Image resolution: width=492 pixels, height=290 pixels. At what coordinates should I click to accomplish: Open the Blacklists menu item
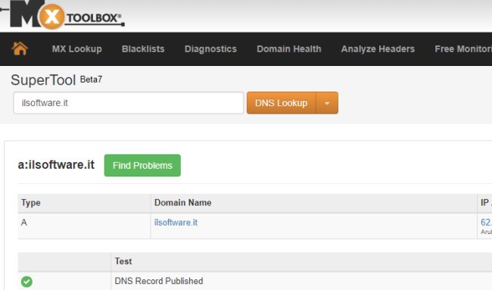(143, 49)
